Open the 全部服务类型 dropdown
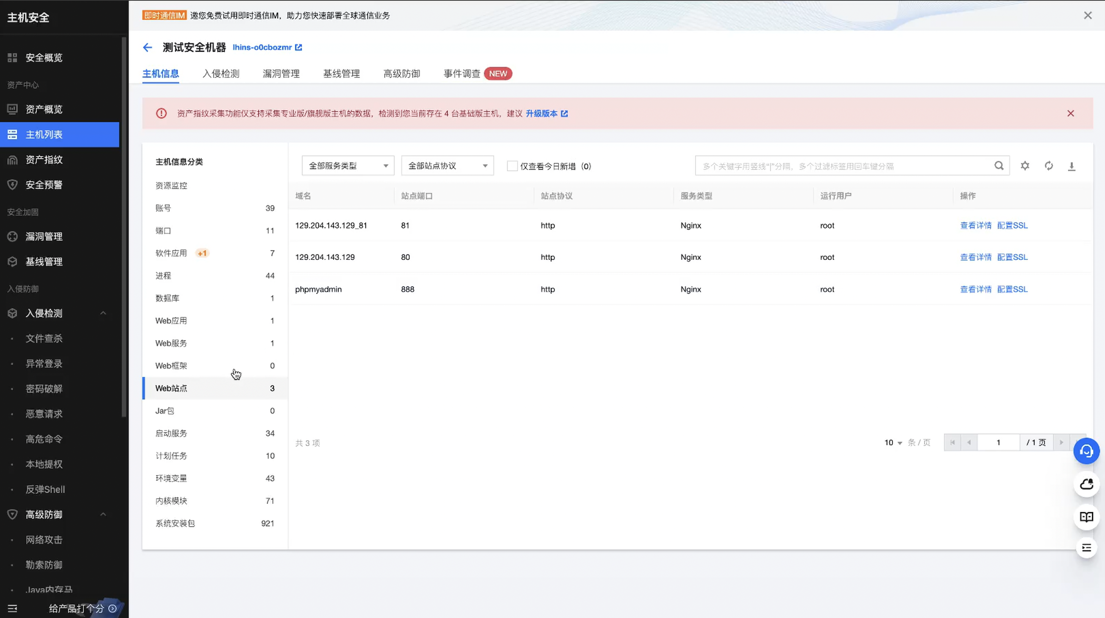1105x618 pixels. [348, 166]
